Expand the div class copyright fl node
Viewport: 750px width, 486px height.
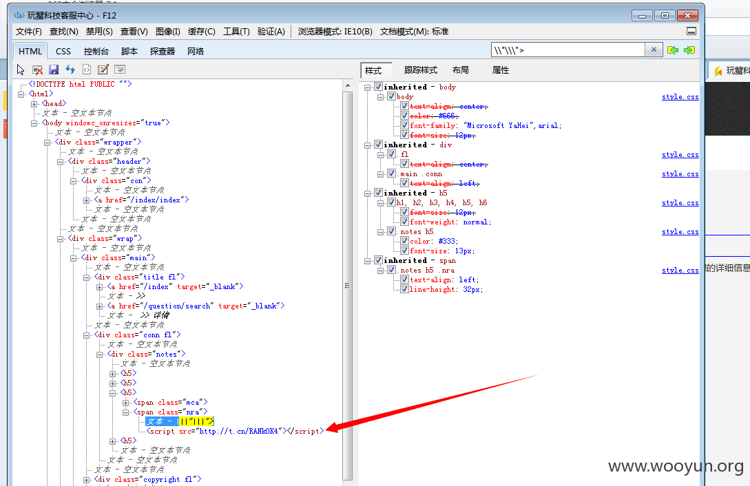[x=86, y=480]
